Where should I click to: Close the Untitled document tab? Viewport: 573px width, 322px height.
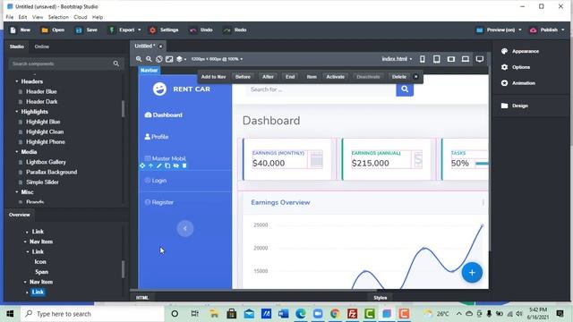[160, 47]
